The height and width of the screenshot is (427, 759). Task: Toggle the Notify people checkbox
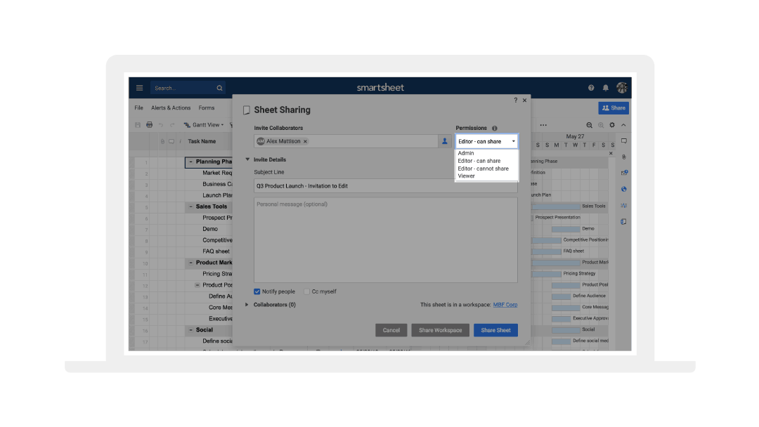[x=257, y=291]
